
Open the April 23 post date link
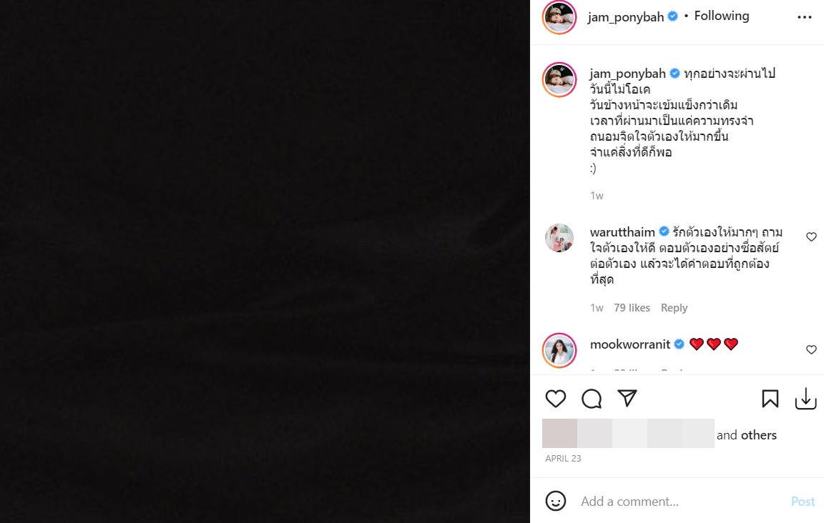[x=563, y=459]
